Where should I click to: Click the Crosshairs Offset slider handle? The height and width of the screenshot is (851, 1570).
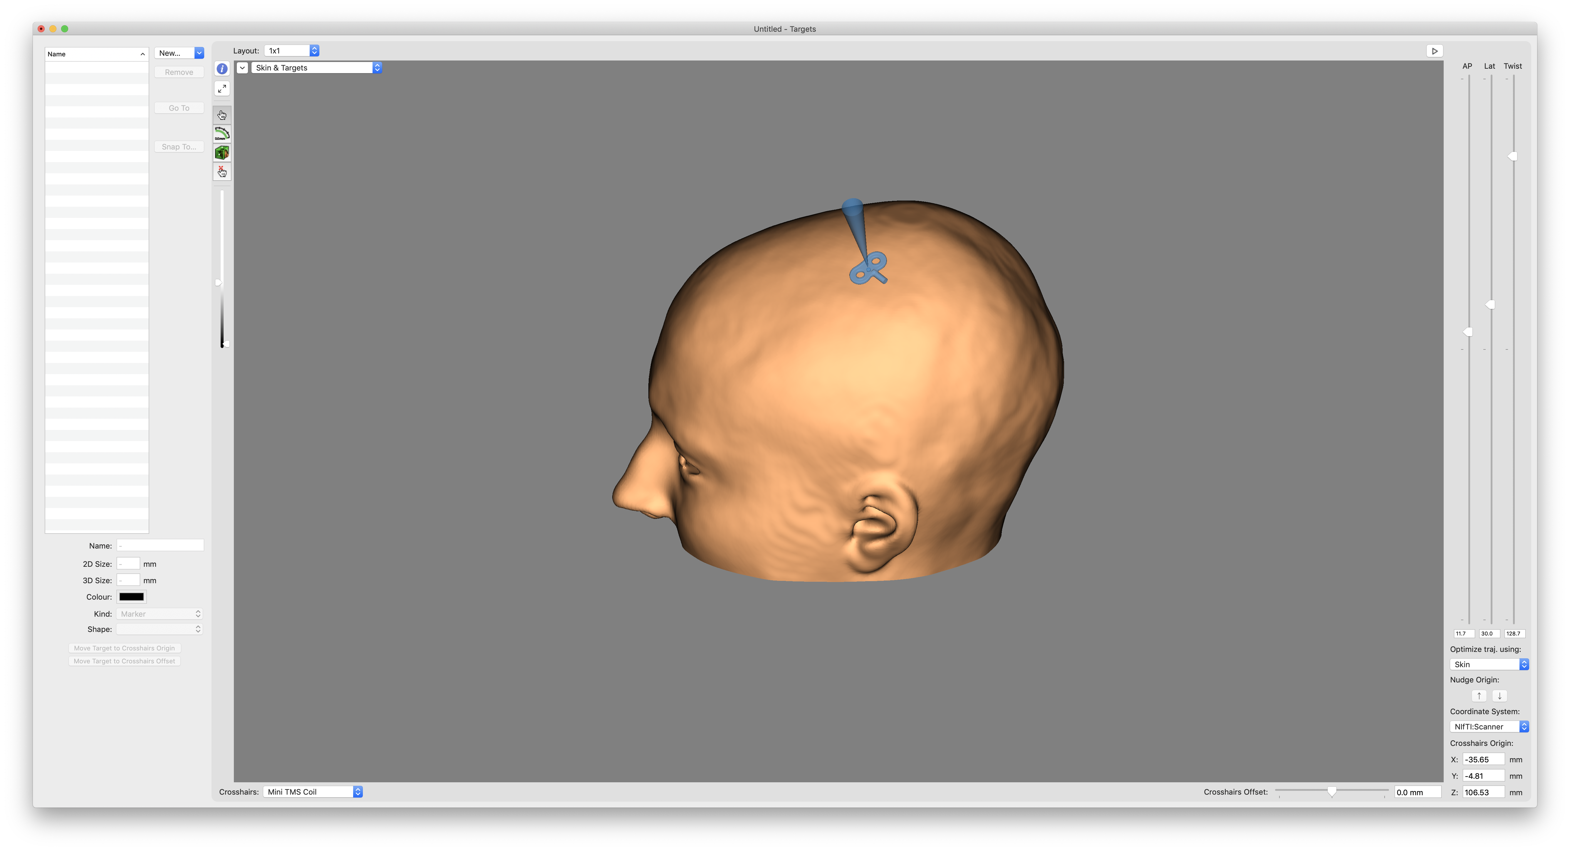point(1332,791)
